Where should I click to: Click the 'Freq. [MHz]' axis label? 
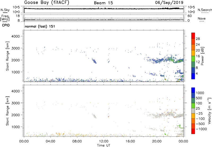pyautogui.click(x=5, y=18)
